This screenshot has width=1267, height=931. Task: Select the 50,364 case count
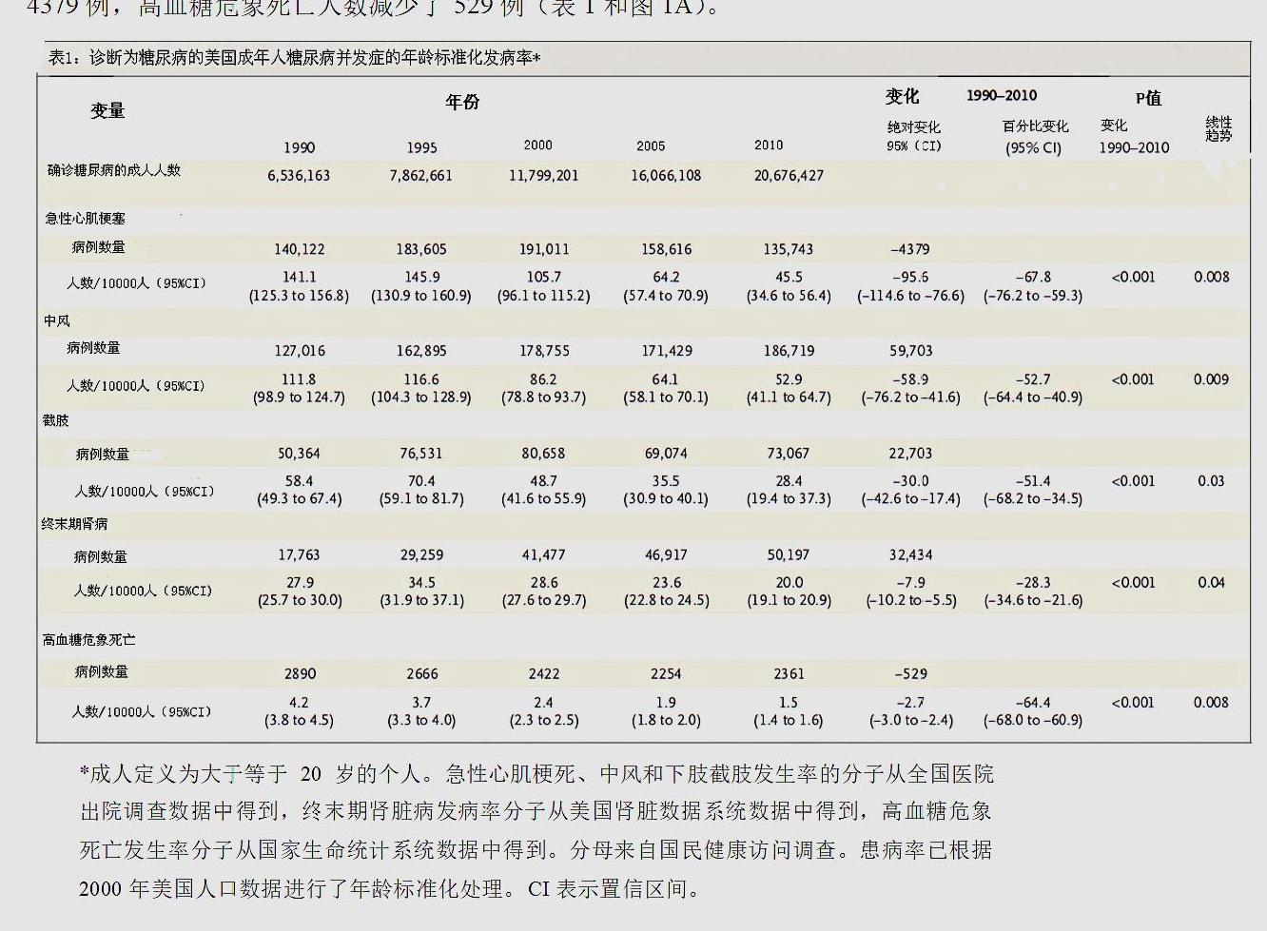click(x=299, y=454)
